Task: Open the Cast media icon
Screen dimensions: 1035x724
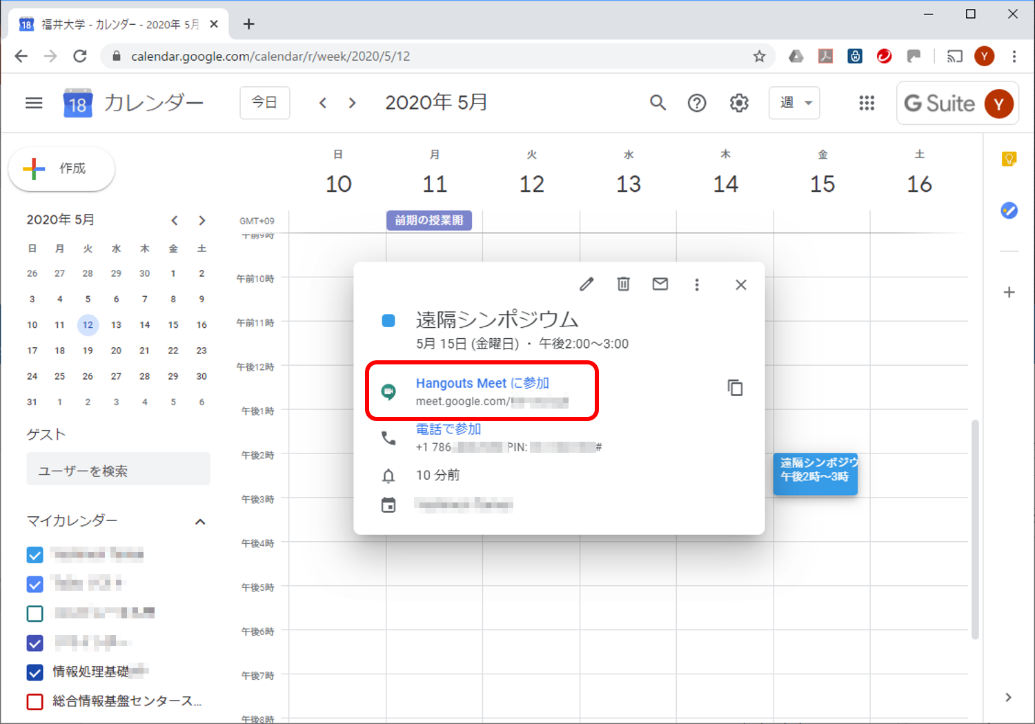Action: click(954, 57)
